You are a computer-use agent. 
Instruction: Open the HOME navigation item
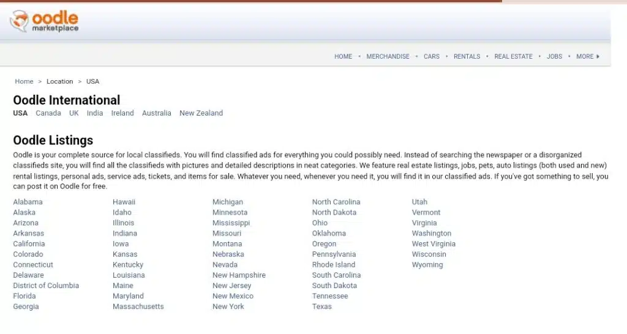pyautogui.click(x=343, y=56)
